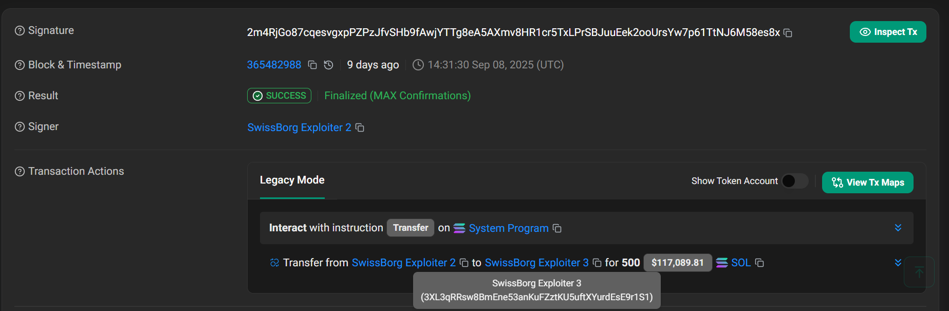Open the SOL token link
Image resolution: width=949 pixels, height=311 pixels.
[x=741, y=263]
